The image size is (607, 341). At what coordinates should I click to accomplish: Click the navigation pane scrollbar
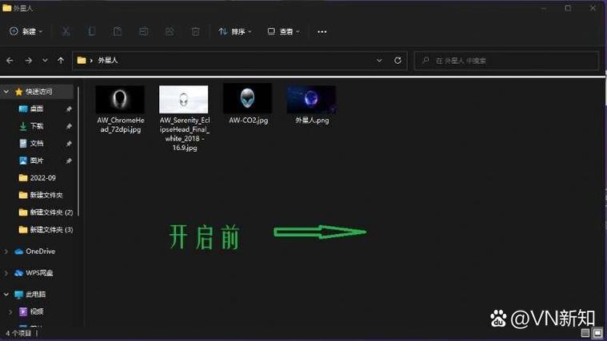click(78, 151)
